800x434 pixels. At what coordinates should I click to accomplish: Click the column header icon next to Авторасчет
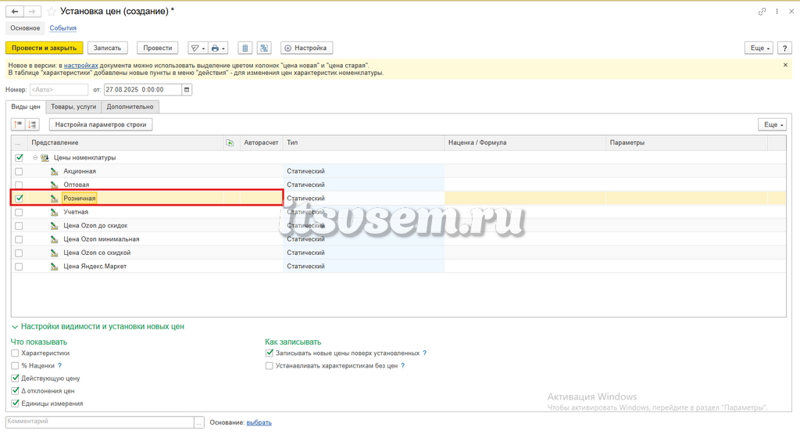coord(230,142)
